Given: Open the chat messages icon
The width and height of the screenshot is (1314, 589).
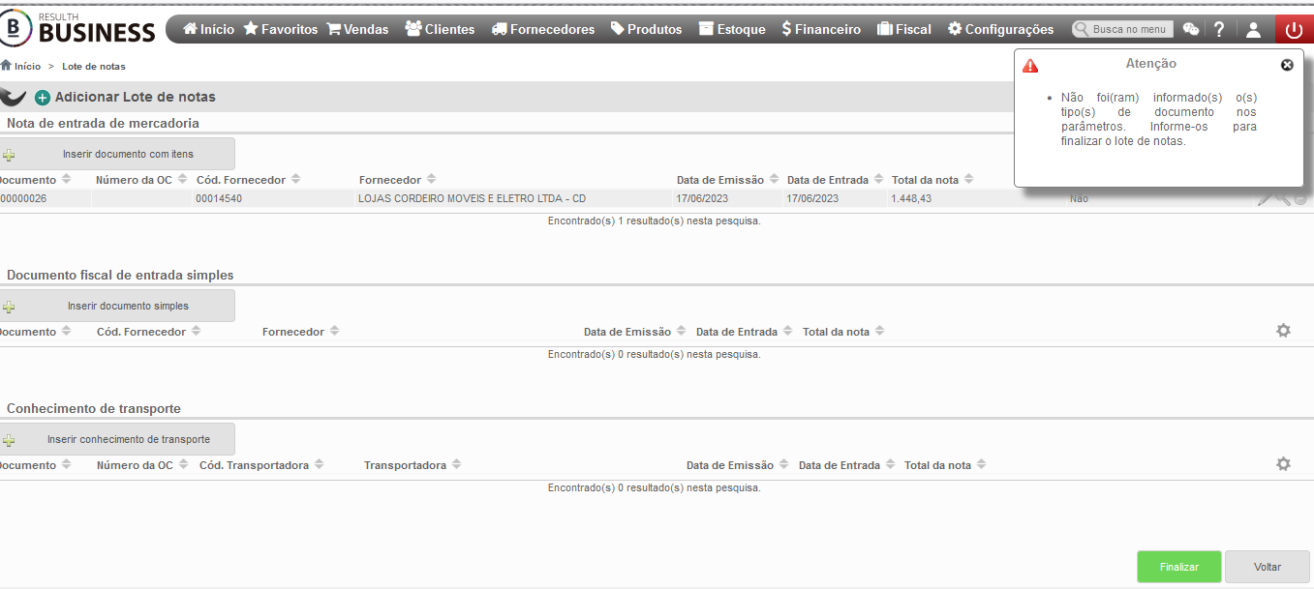Looking at the screenshot, I should pos(1191,30).
